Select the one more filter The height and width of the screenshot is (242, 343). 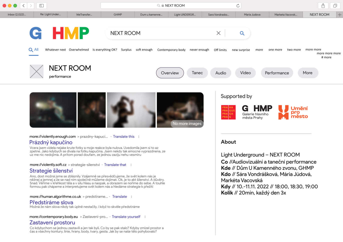click(x=275, y=50)
